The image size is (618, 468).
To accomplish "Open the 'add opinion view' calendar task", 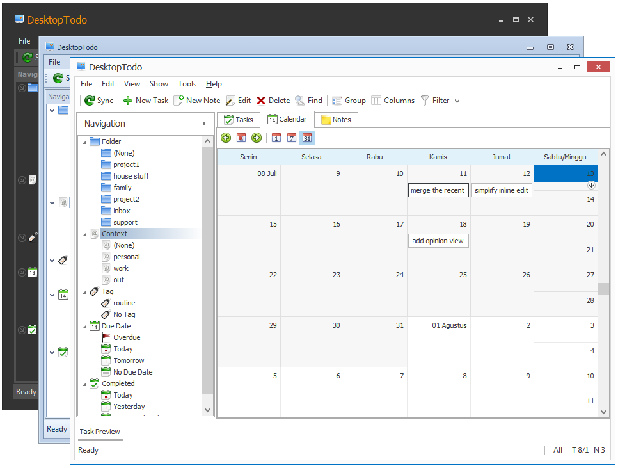I will coord(438,241).
